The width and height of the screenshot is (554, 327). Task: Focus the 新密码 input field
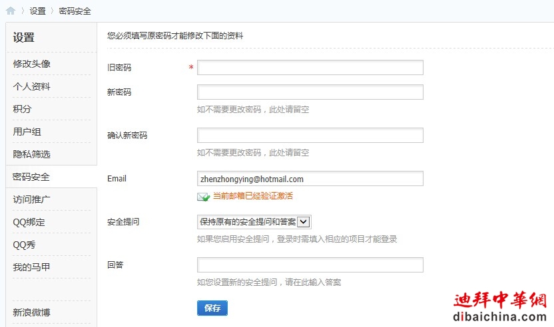pos(310,92)
